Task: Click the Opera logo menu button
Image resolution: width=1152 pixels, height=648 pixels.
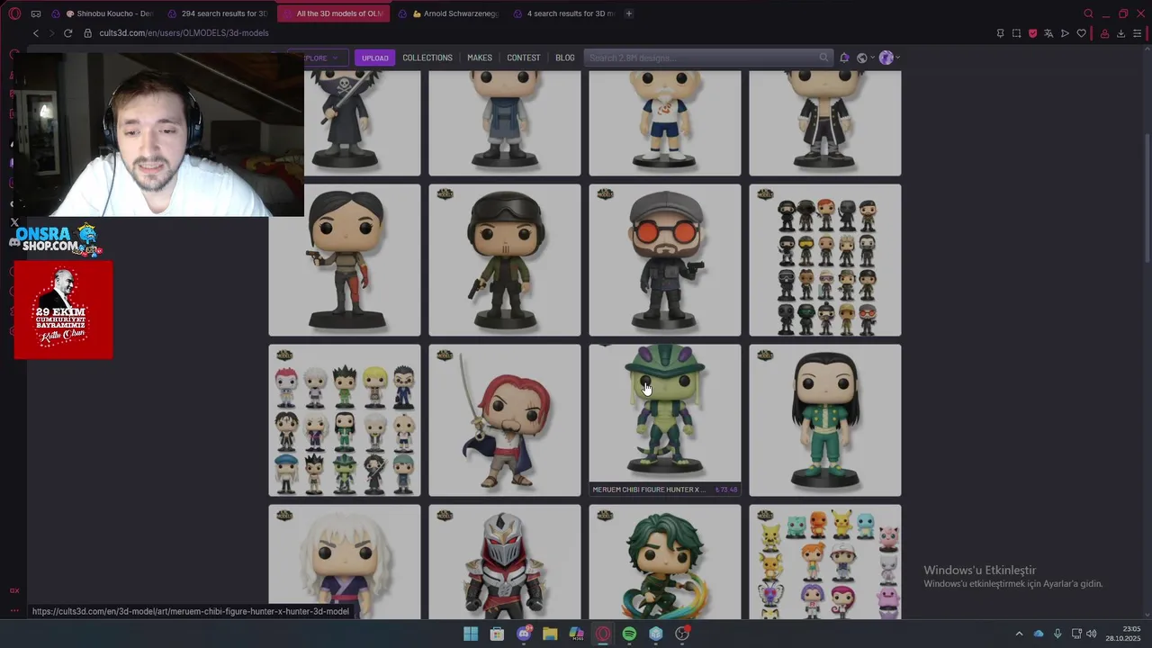Action: tap(14, 13)
